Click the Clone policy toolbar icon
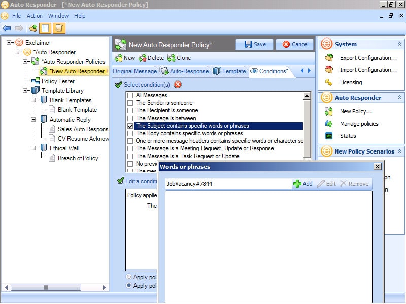Viewport: 406px width, 304px height. (x=171, y=58)
